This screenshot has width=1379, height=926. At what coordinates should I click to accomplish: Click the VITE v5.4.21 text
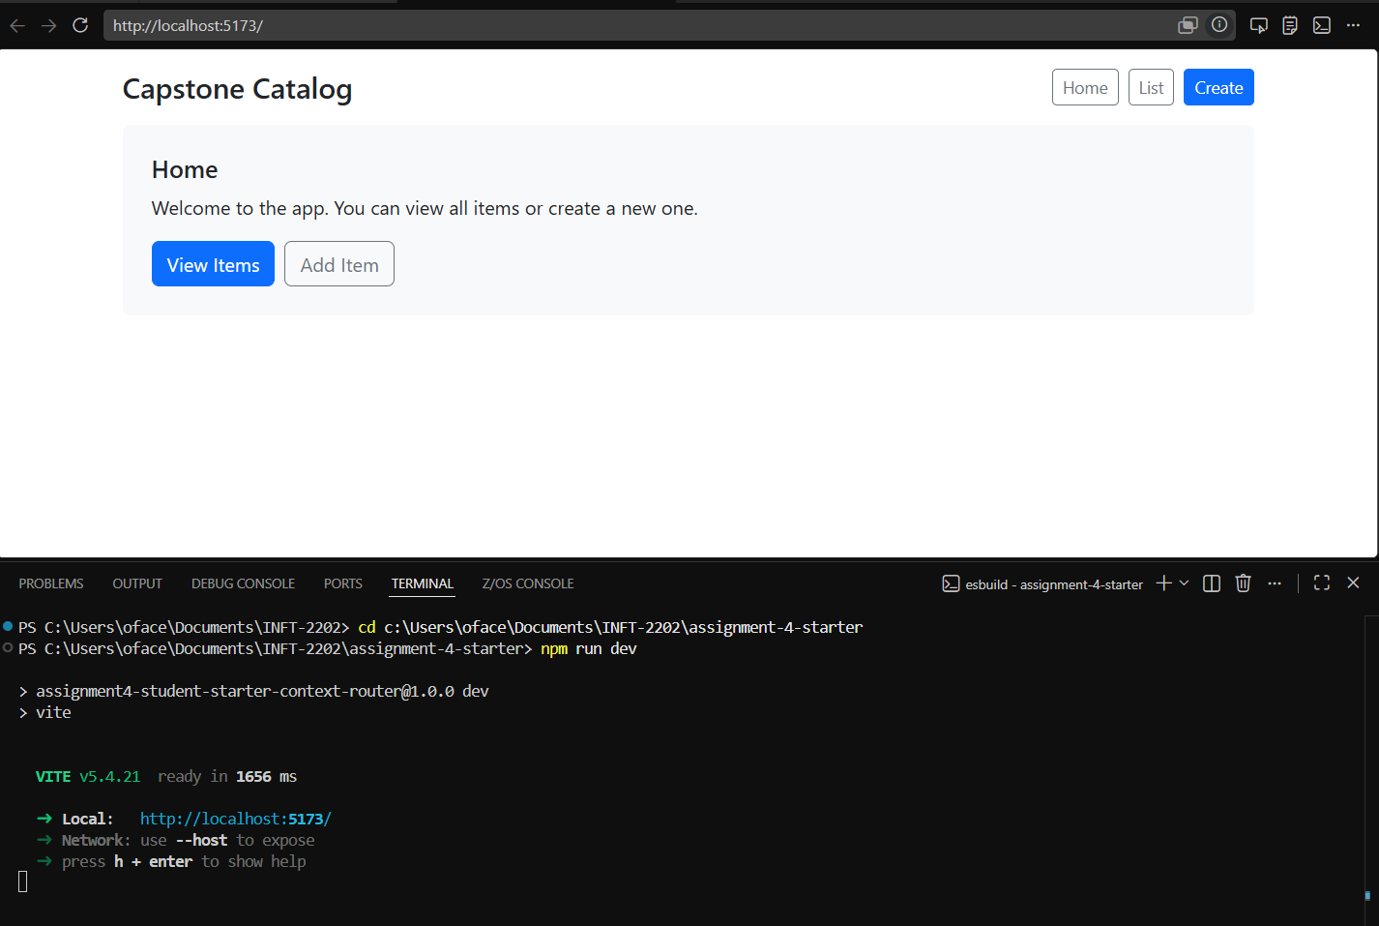[x=88, y=776]
